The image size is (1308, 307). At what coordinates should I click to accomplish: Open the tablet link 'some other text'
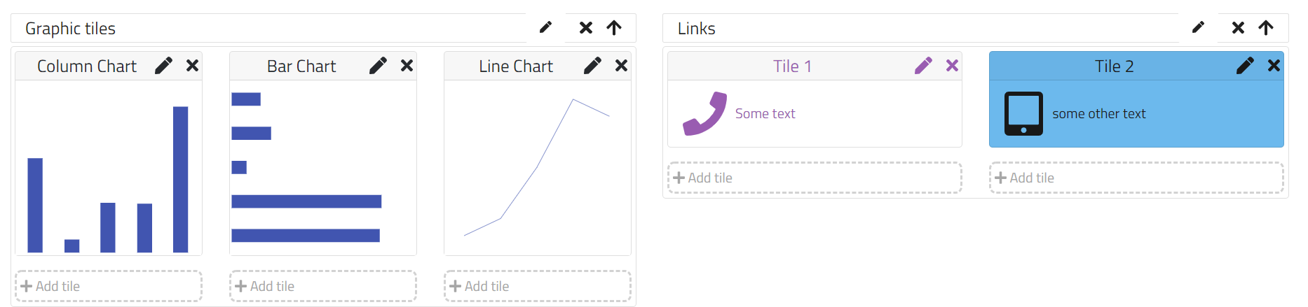click(x=1098, y=114)
